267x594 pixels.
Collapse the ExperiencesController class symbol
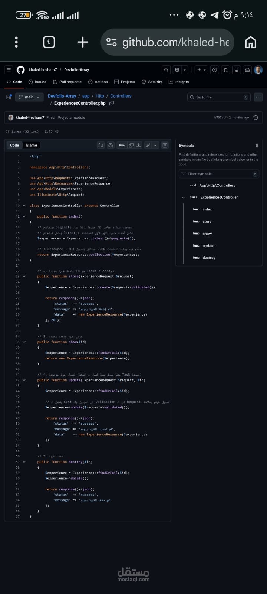[183, 198]
